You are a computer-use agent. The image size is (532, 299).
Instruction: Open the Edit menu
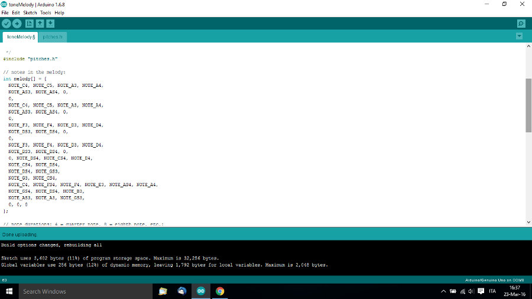pos(16,12)
